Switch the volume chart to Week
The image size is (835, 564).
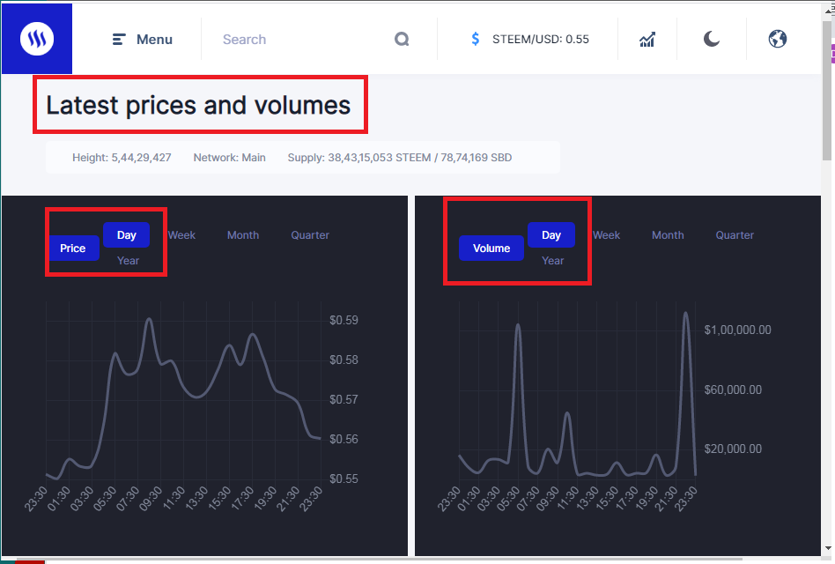pos(606,235)
